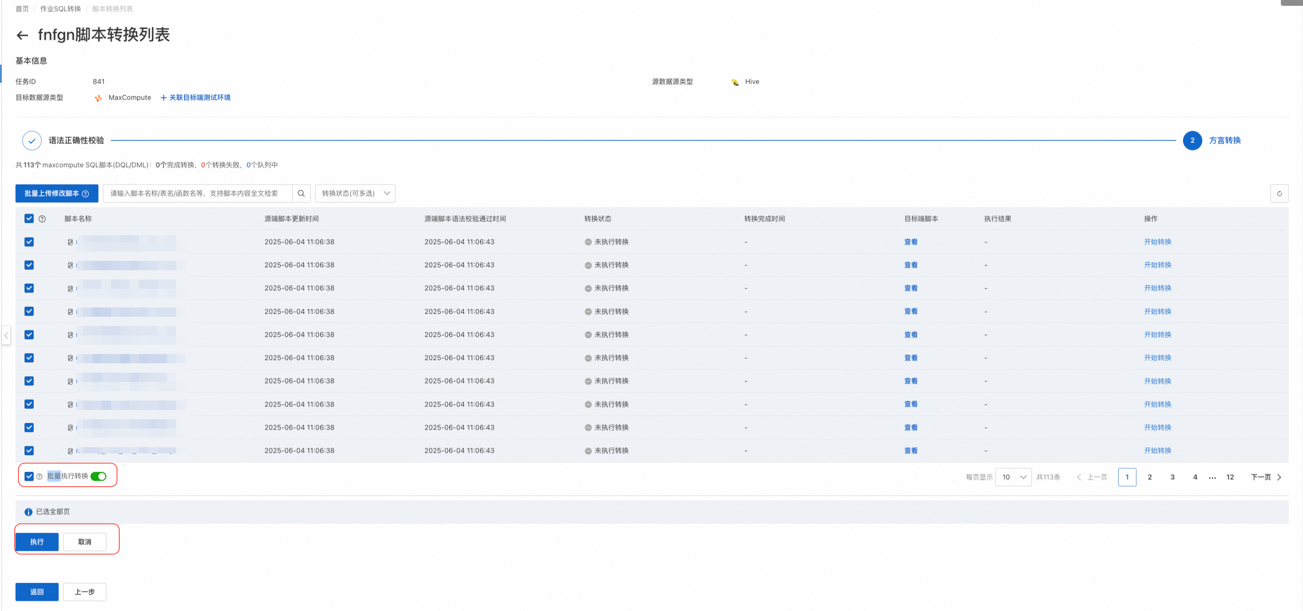Go to next page

coord(1266,477)
